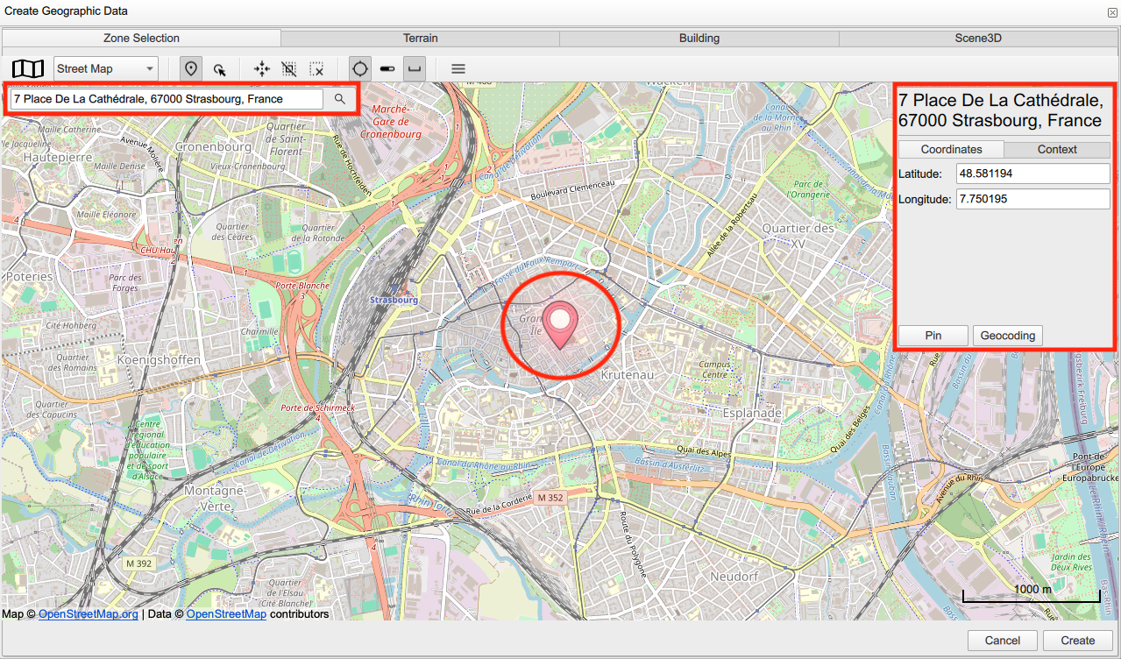This screenshot has height=659, width=1121.
Task: Open the hamburger menu on the toolbar
Action: pos(457,68)
